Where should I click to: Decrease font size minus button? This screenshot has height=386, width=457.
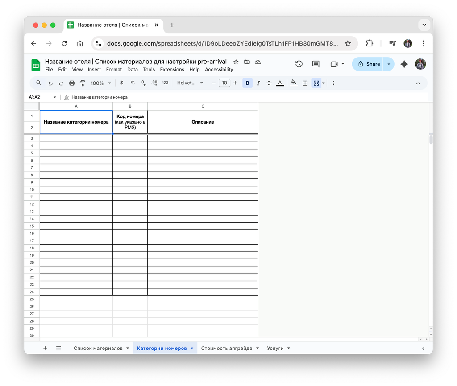213,83
